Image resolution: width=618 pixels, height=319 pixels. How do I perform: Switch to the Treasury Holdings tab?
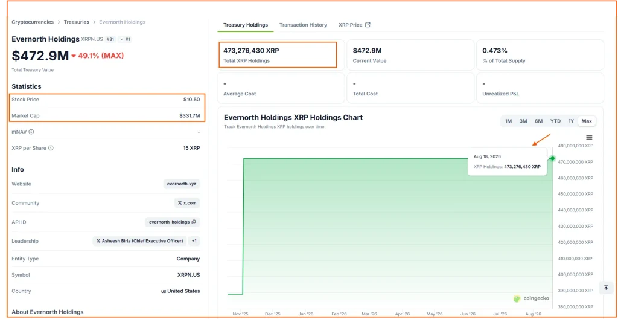pos(246,25)
